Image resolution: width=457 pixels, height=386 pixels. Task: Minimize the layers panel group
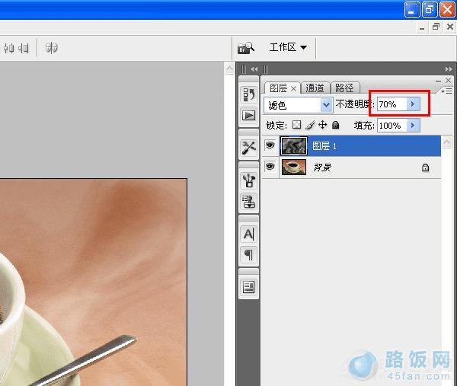tap(438, 81)
